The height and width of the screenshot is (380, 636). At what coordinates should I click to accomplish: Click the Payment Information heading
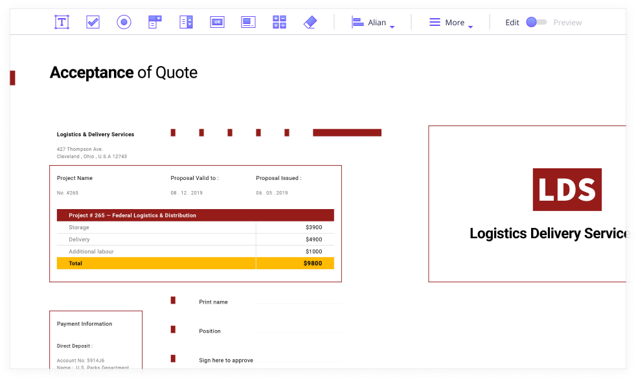click(x=84, y=324)
